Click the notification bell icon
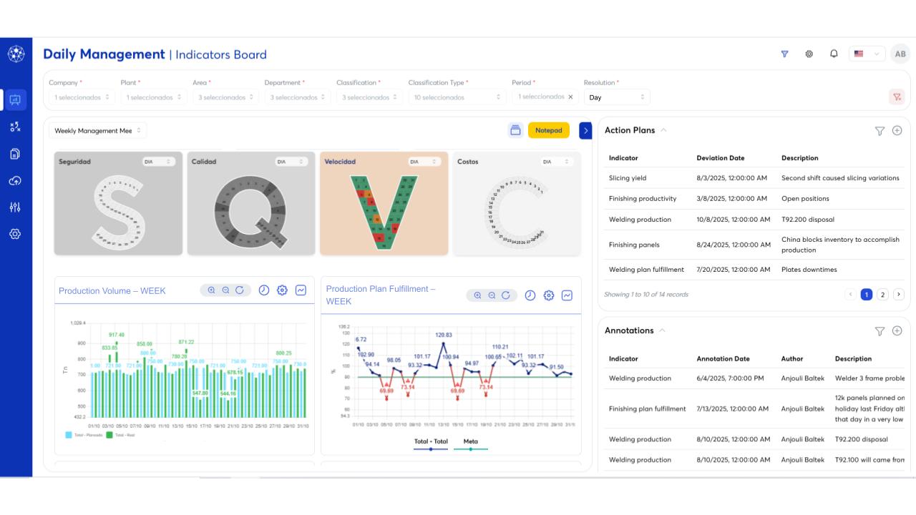The image size is (916, 515). (834, 54)
